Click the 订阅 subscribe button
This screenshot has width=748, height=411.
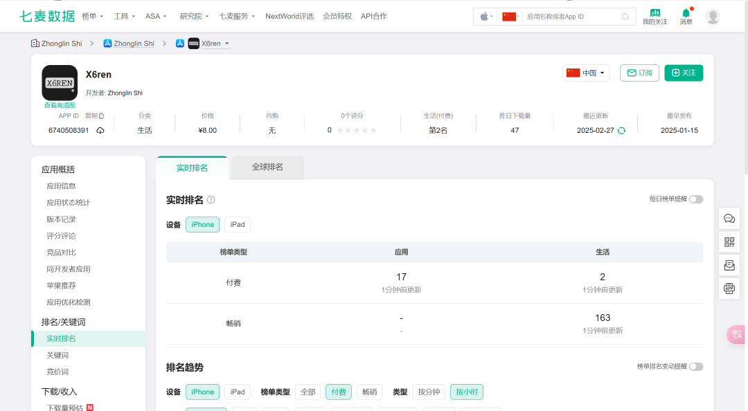pos(639,73)
